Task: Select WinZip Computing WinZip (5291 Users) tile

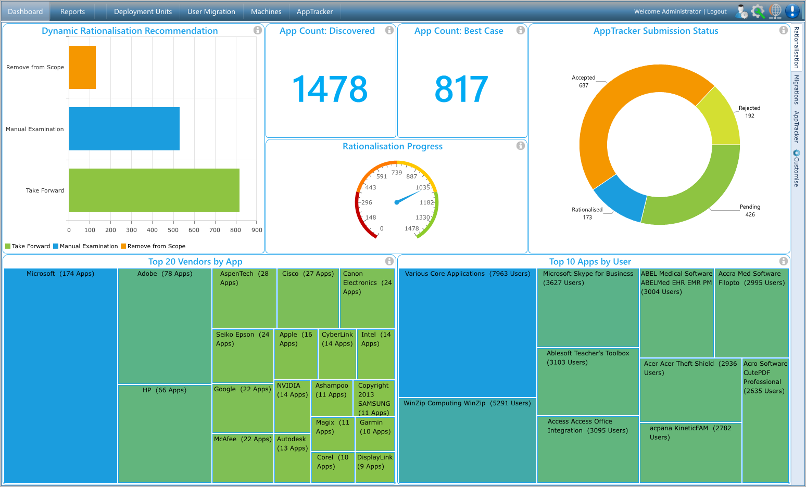Action: pos(468,440)
